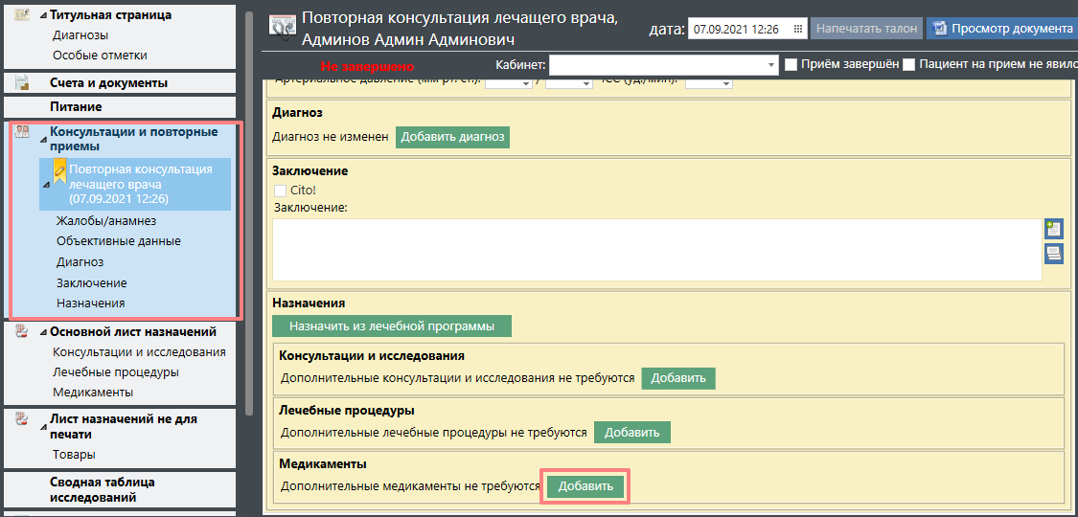Open the calendar picker in date field
1078x517 pixels.
[797, 29]
